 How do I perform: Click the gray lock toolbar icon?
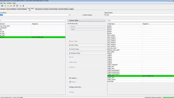click(x=23, y=6)
